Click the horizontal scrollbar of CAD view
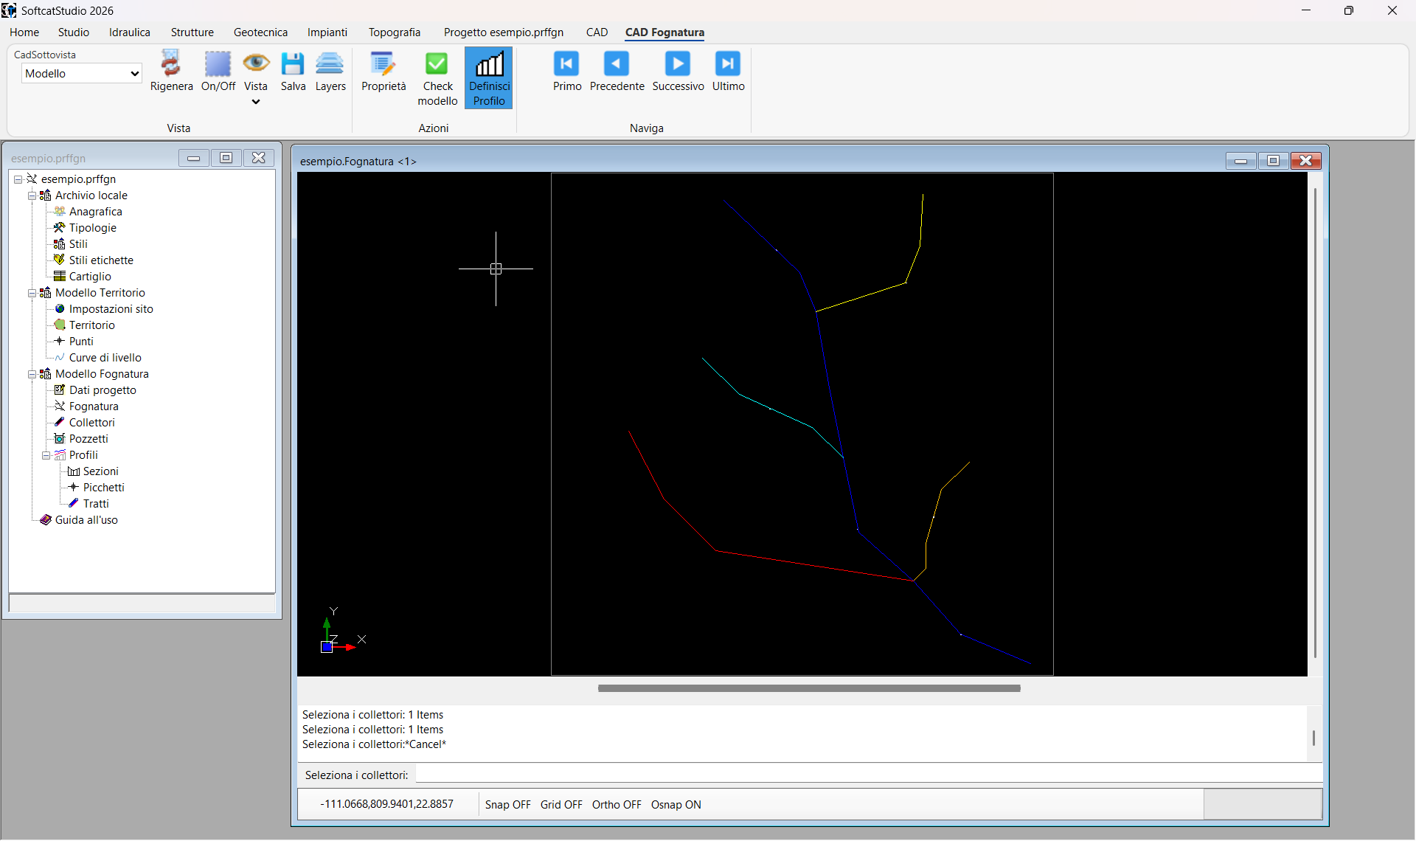This screenshot has width=1416, height=841. pos(809,688)
